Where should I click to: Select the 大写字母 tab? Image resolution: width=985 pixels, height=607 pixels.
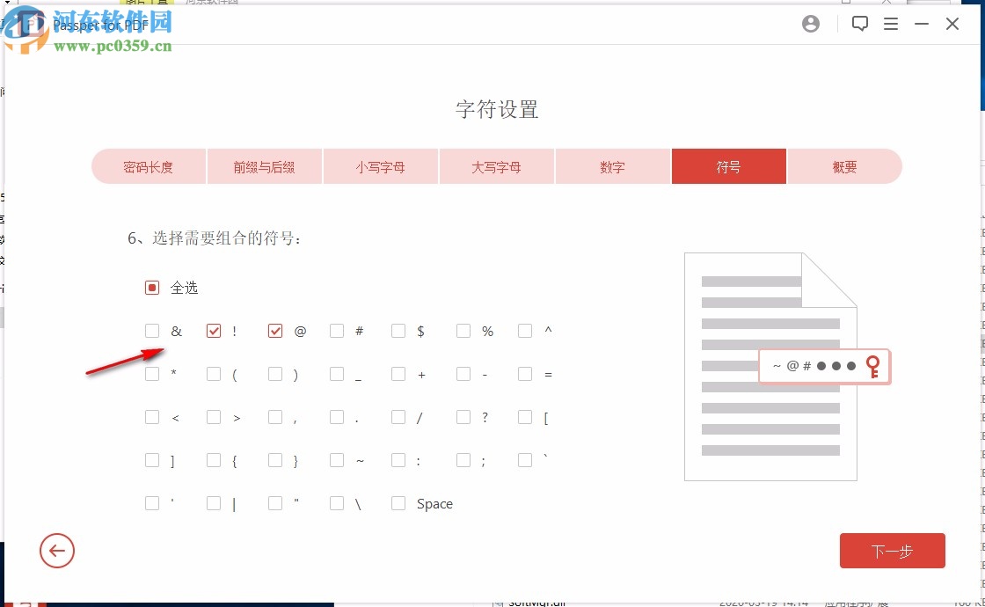coord(496,166)
